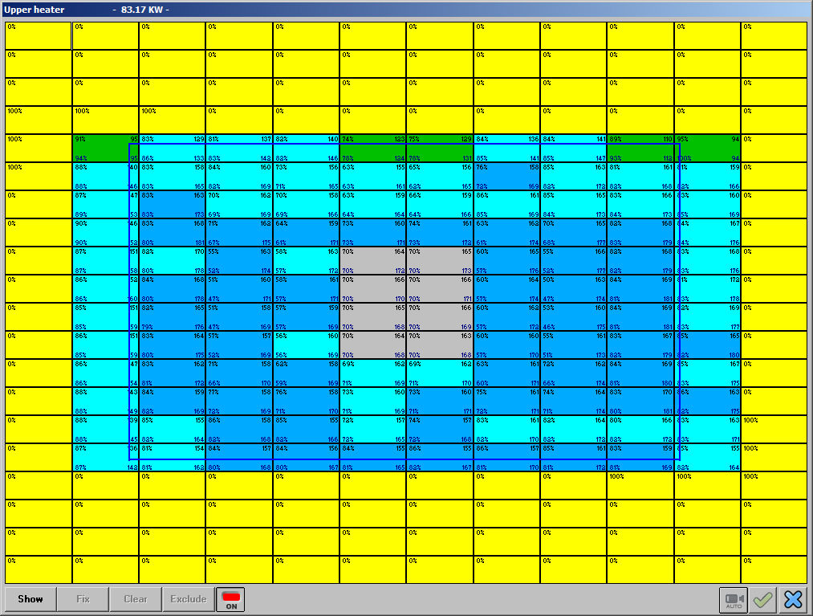Click the Exclude button

189,599
